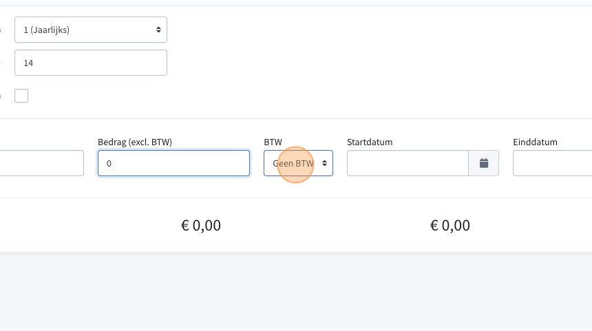Click the "Startdatum" label
Image resolution: width=592 pixels, height=331 pixels.
click(370, 142)
